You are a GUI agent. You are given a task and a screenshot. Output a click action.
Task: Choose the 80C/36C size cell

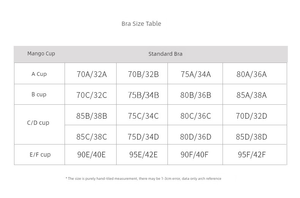click(x=196, y=116)
